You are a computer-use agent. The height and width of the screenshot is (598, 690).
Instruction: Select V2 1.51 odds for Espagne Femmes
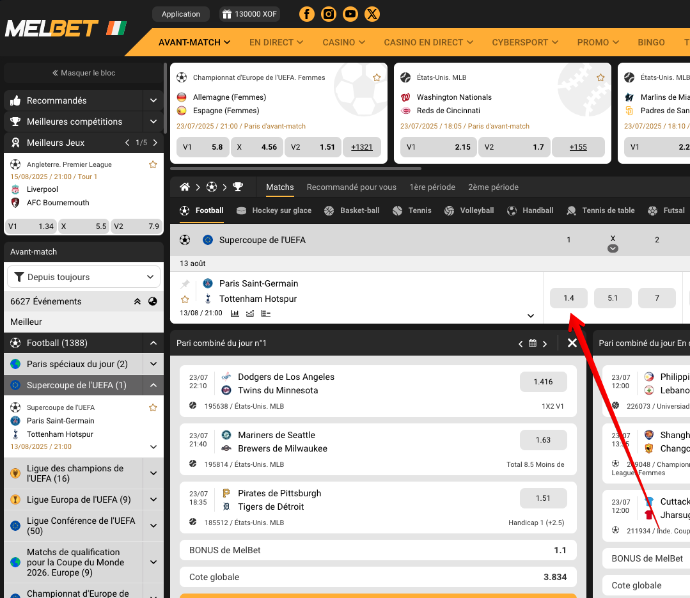313,147
